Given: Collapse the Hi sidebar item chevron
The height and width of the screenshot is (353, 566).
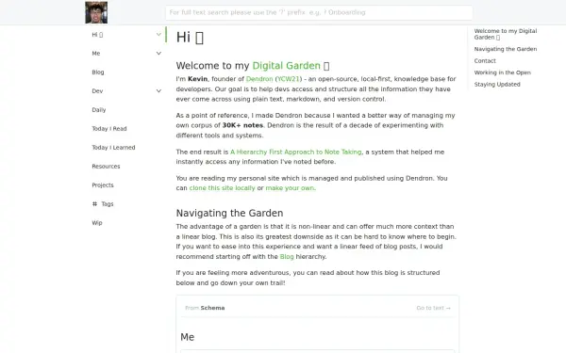Looking at the screenshot, I should [x=158, y=35].
